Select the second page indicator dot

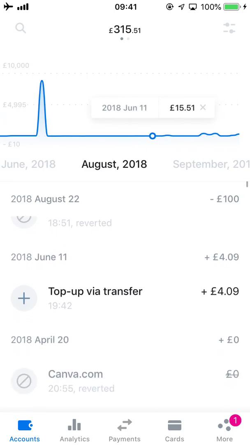pyautogui.click(x=128, y=38)
